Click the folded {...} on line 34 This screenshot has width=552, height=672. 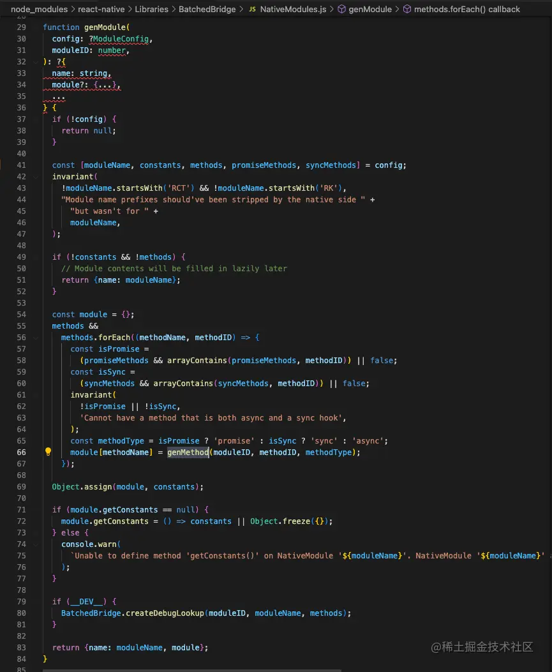point(105,85)
